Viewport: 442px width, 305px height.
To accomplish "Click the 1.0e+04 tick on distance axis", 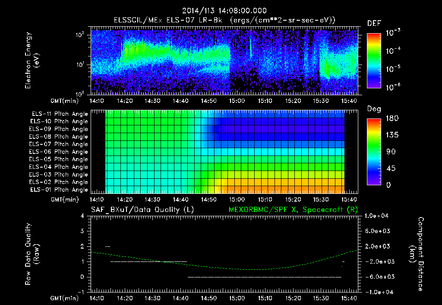I will (376, 216).
